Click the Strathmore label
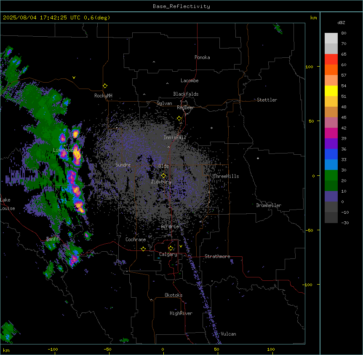This screenshot has height=355, width=363. [x=217, y=256]
